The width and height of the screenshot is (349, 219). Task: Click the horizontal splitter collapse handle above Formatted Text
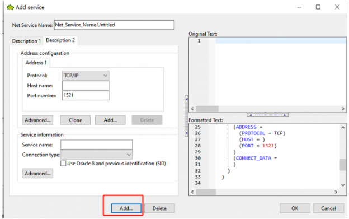click(x=267, y=115)
